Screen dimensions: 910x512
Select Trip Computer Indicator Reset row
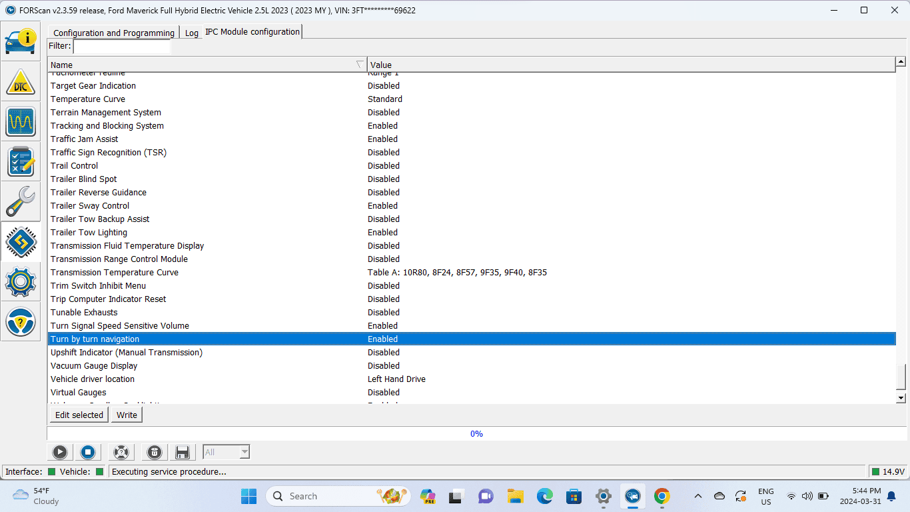(472, 299)
